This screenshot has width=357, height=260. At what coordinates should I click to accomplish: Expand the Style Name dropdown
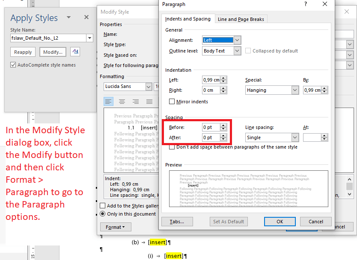click(x=90, y=38)
